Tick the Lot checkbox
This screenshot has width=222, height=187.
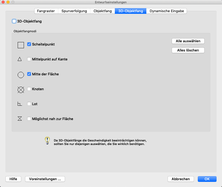tap(29, 104)
